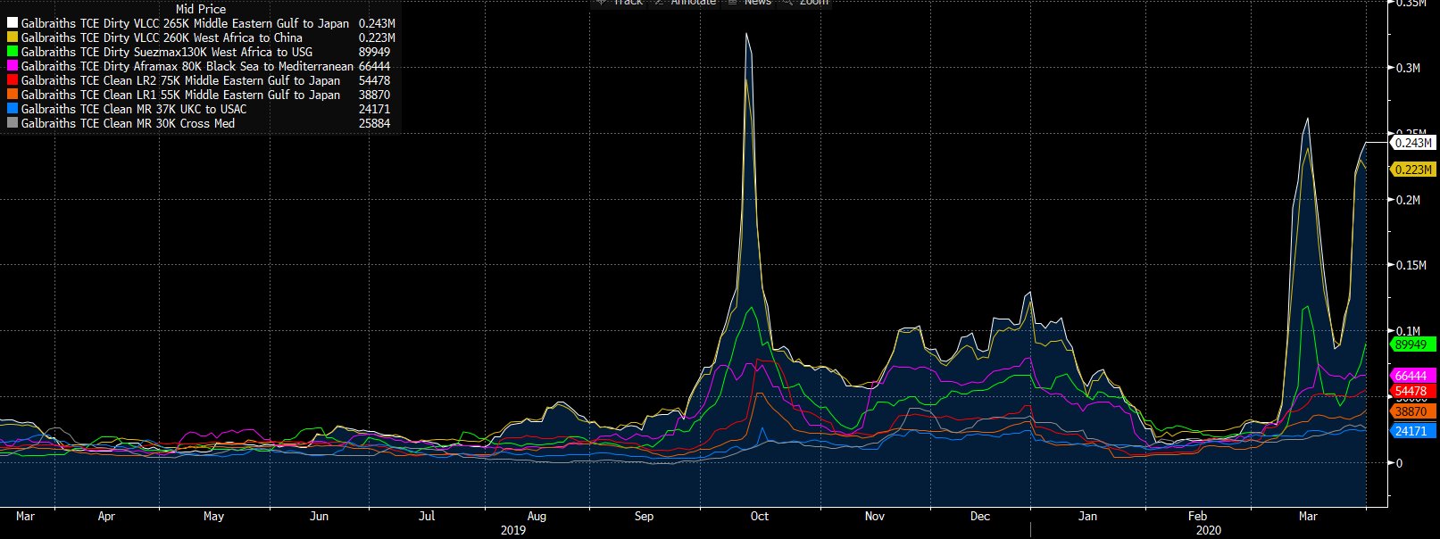
Task: Click the 0.1M y-axis label
Action: [1408, 331]
